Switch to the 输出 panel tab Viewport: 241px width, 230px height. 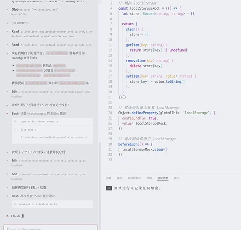(120, 178)
